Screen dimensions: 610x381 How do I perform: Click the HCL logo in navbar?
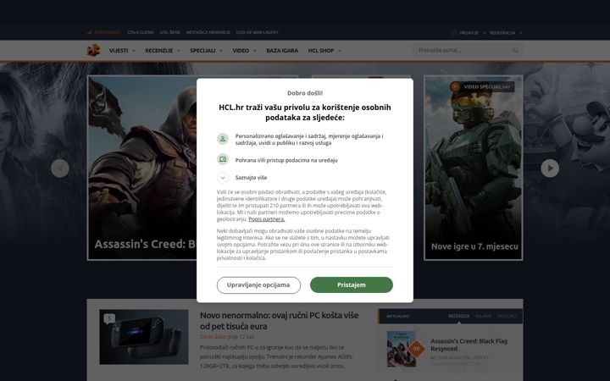tap(93, 50)
